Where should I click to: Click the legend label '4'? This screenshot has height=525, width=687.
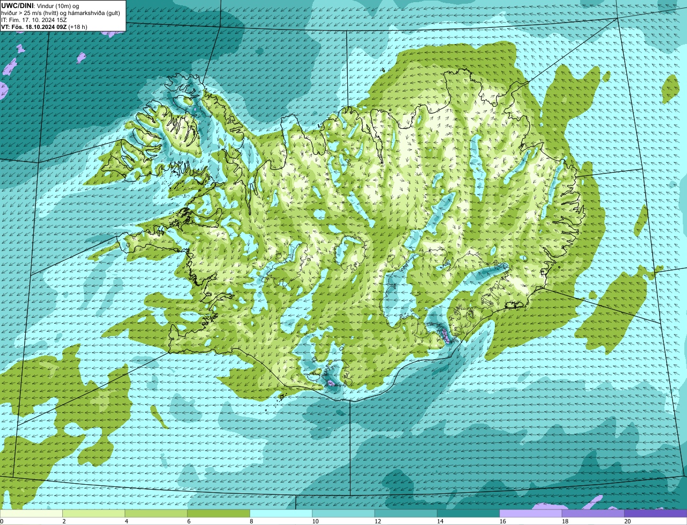click(127, 521)
